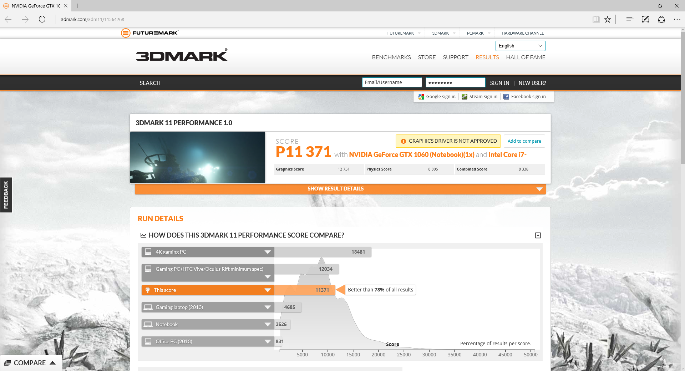The width and height of the screenshot is (685, 371).
Task: Expand the Notebook row arrow
Action: [x=268, y=324]
